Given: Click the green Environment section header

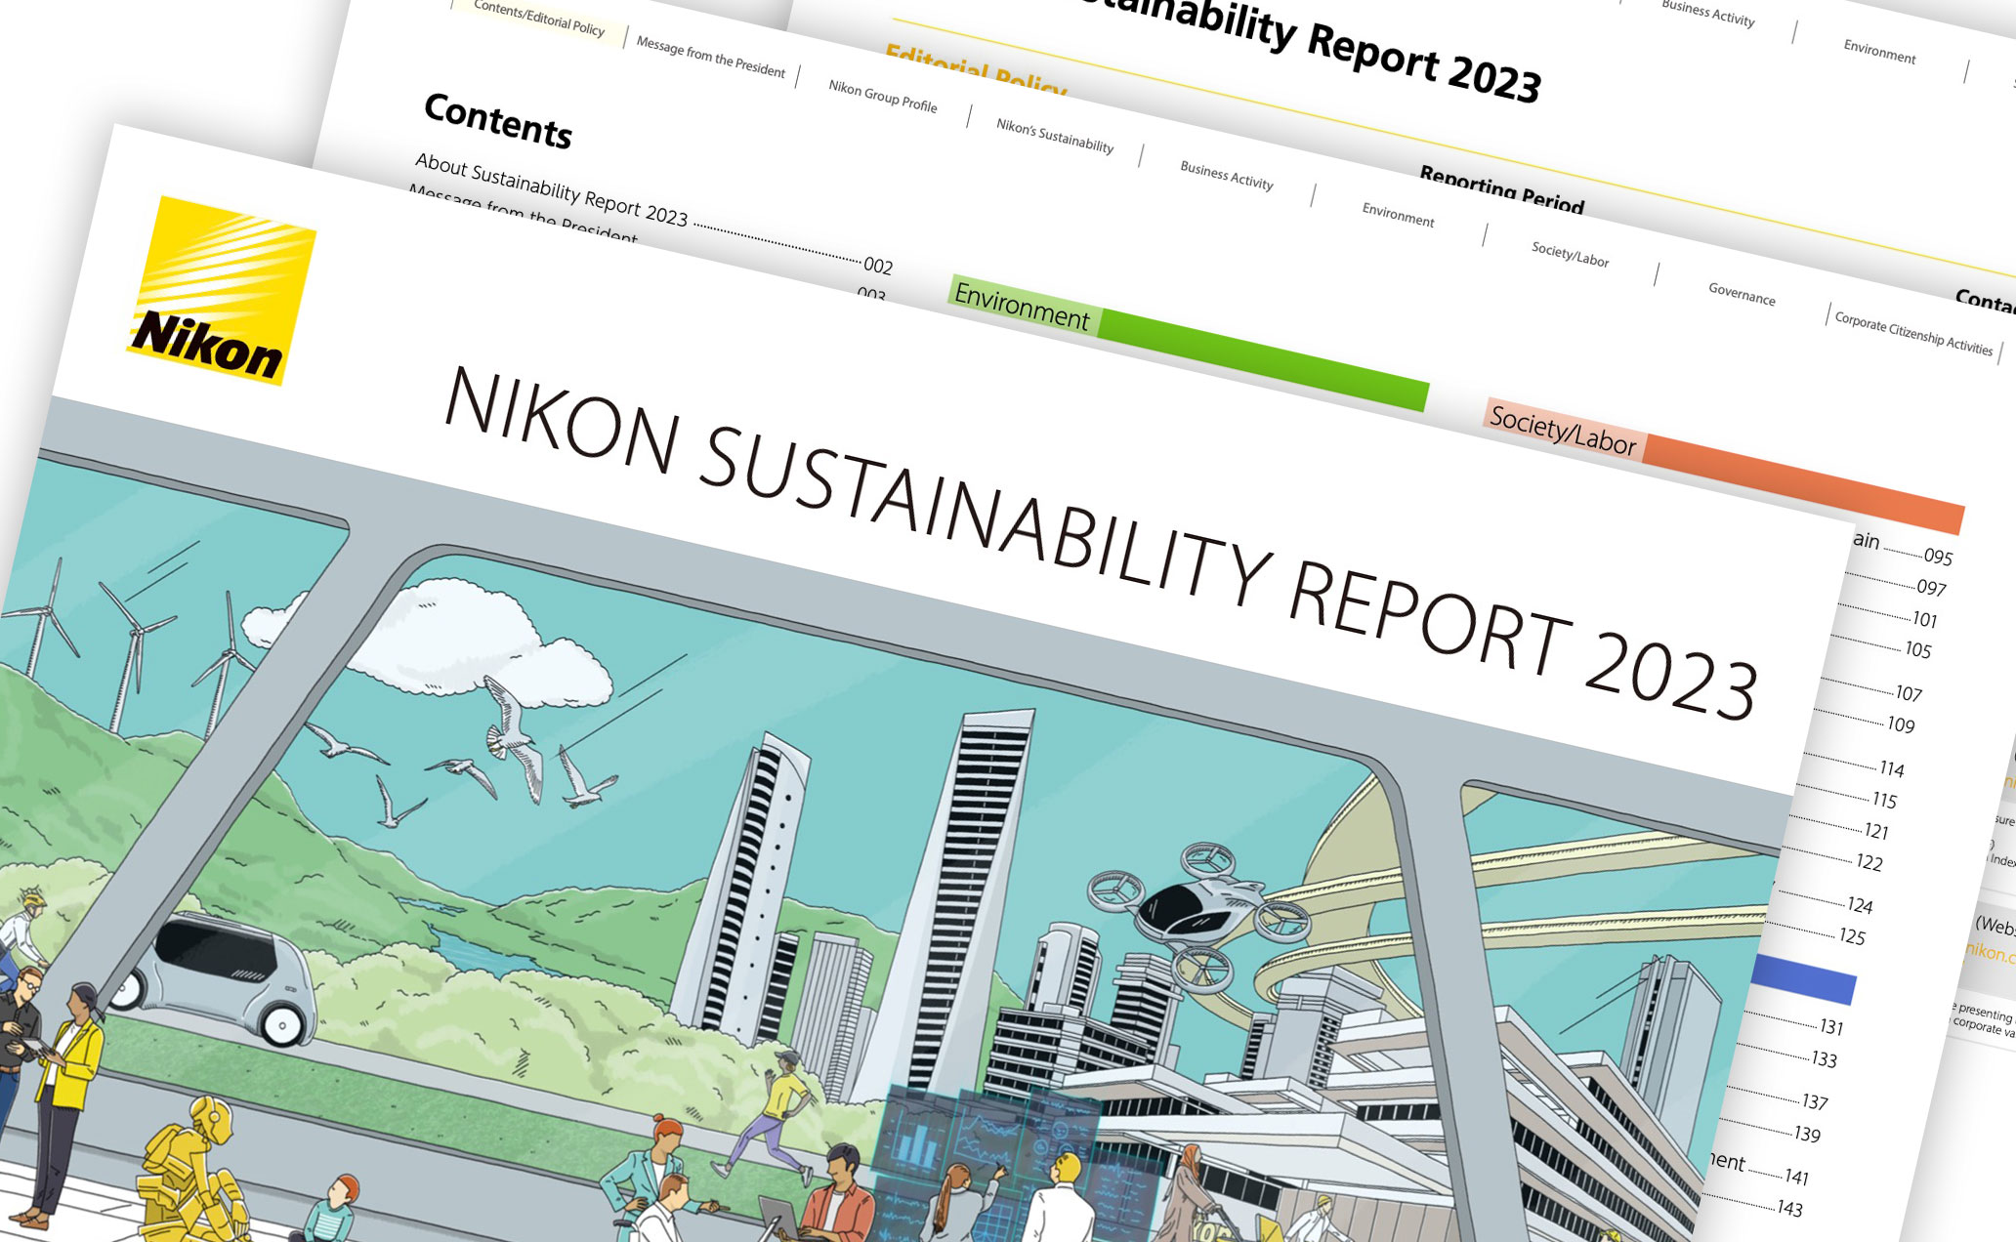Looking at the screenshot, I should point(1189,343).
